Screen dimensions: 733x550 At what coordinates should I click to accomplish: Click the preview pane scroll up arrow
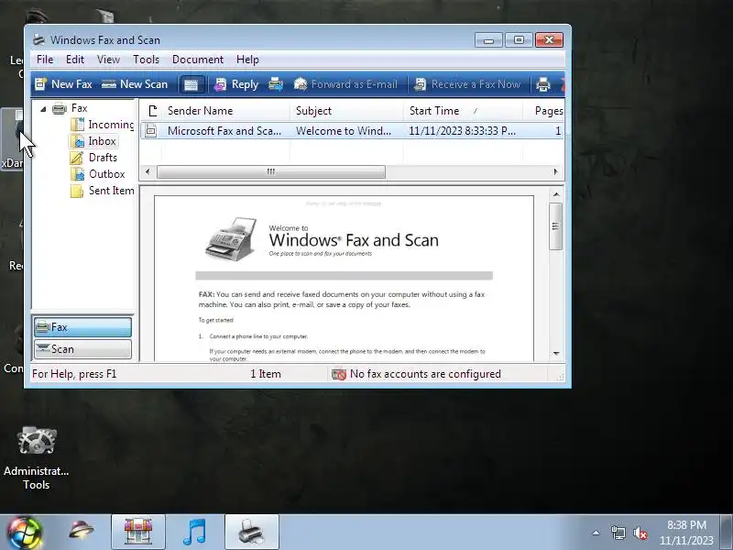pyautogui.click(x=556, y=194)
